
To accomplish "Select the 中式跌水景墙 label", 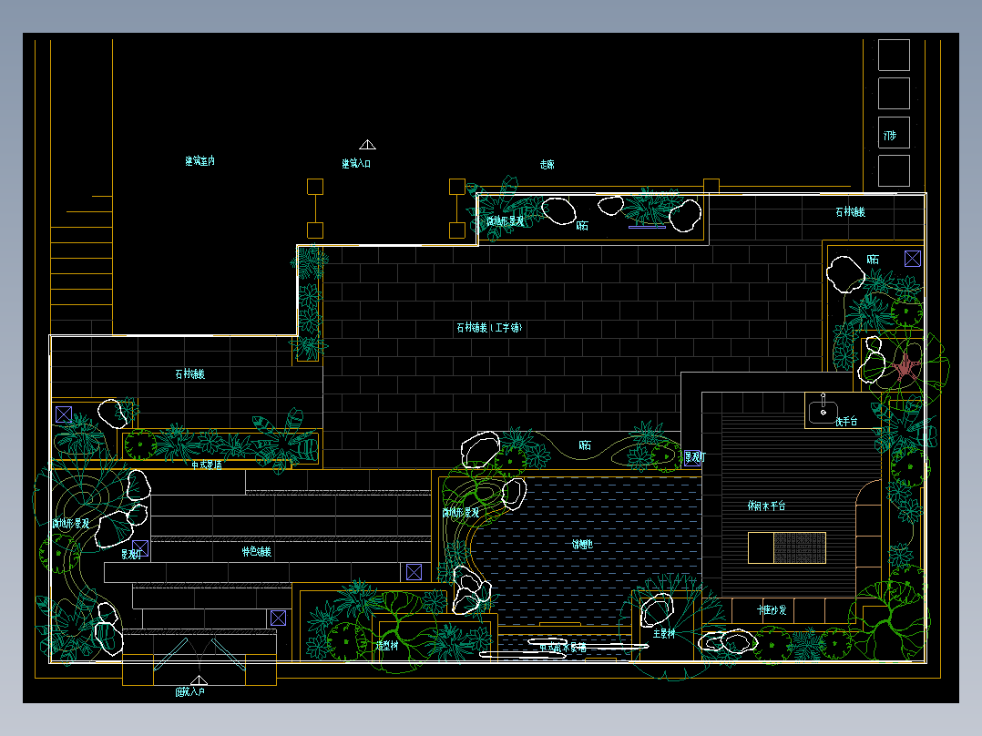I will (x=563, y=648).
